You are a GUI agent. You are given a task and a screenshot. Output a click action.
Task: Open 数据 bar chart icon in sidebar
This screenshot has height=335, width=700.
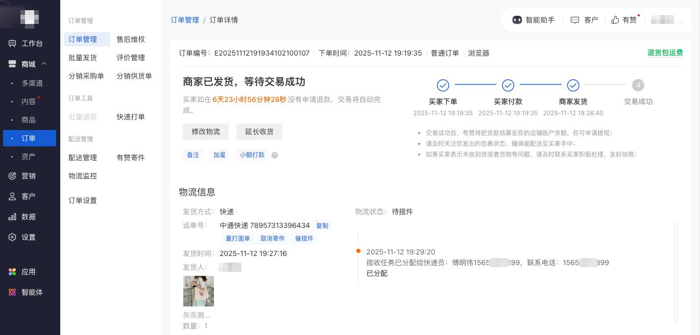[x=12, y=217]
